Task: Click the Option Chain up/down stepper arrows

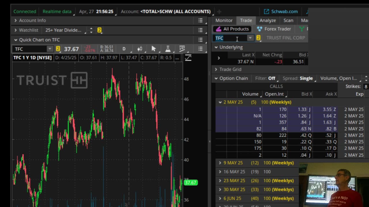Action: point(366,78)
